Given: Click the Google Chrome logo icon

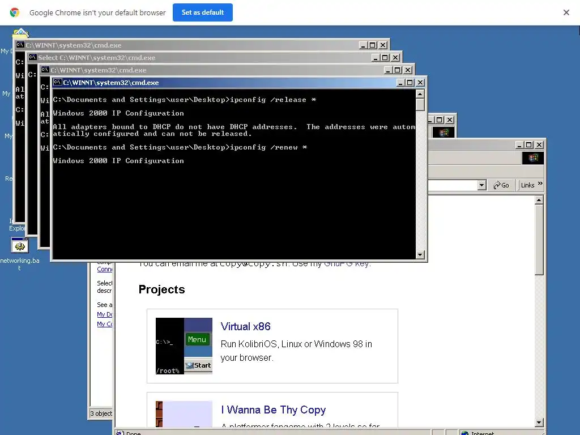Looking at the screenshot, I should (x=14, y=12).
